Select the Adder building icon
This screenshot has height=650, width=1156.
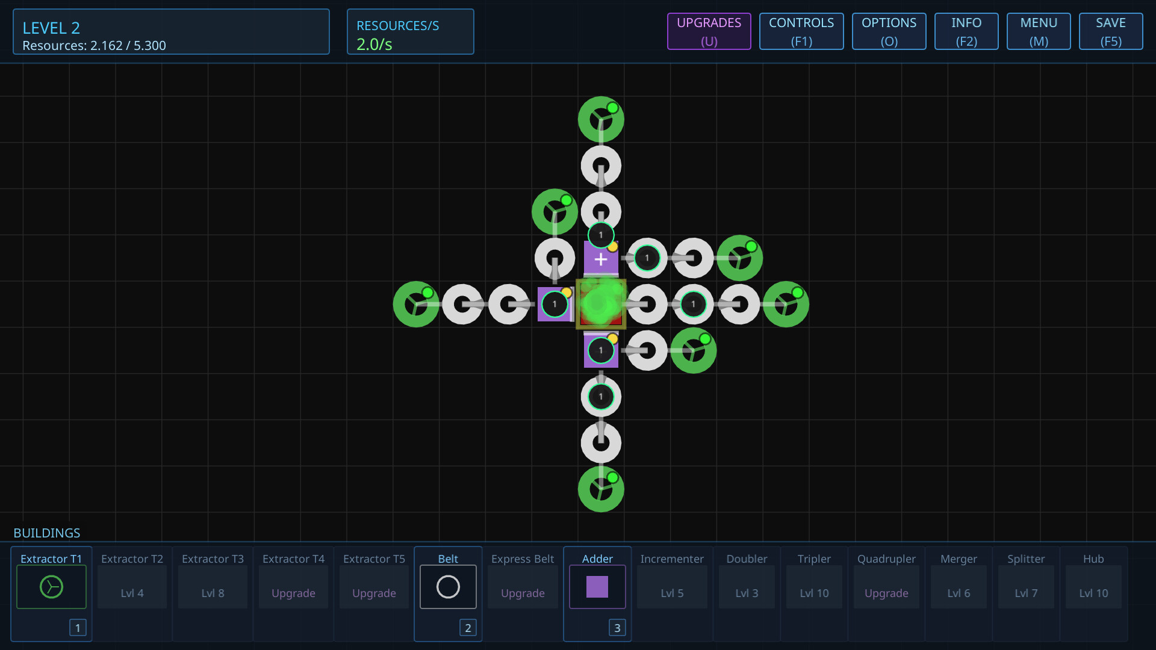[597, 586]
